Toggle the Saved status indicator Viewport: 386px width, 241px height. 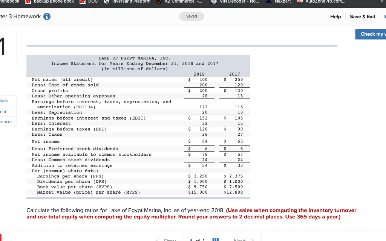tap(191, 16)
